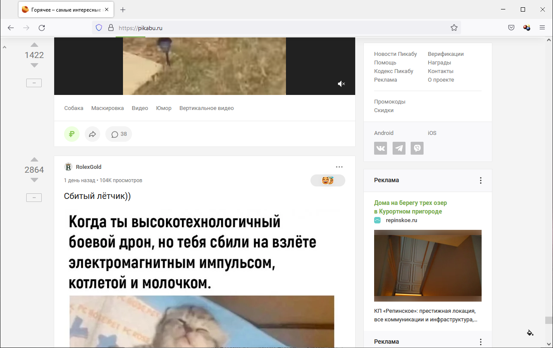Image resolution: width=553 pixels, height=348 pixels.
Task: Open ad Дома на берегу трех озер
Action: [410, 207]
